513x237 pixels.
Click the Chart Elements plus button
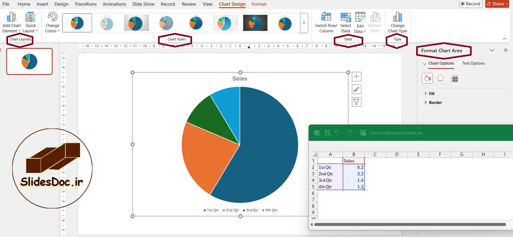(356, 77)
